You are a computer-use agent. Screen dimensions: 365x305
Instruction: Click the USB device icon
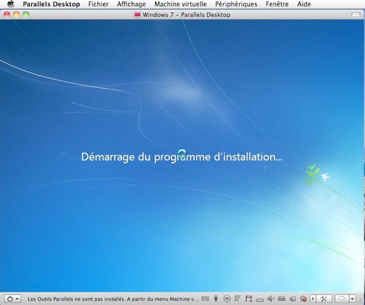(x=216, y=299)
